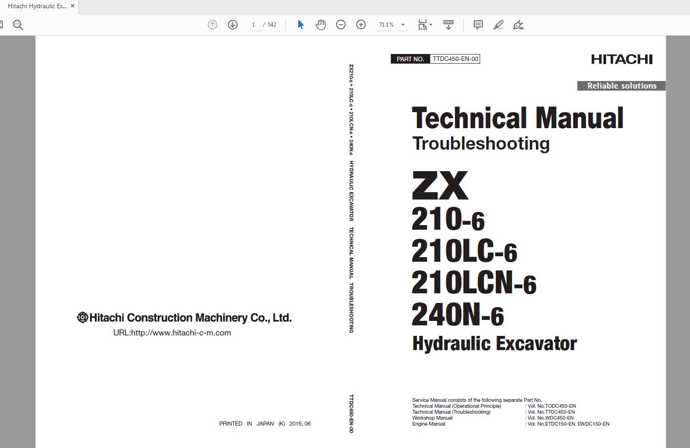Open the sign document pen tool

[518, 25]
